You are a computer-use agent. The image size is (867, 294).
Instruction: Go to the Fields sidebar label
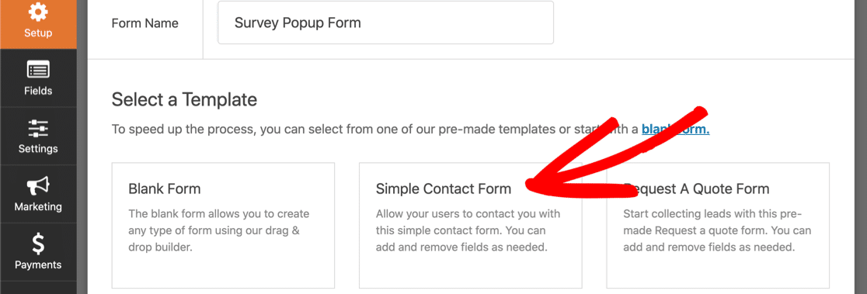[38, 91]
